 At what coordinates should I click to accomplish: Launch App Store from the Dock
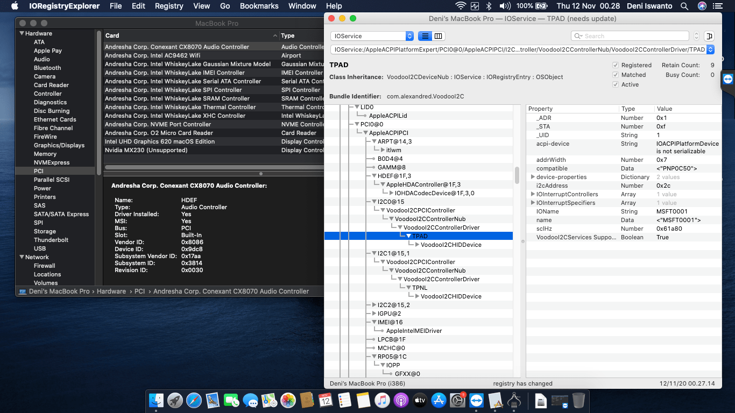(439, 400)
